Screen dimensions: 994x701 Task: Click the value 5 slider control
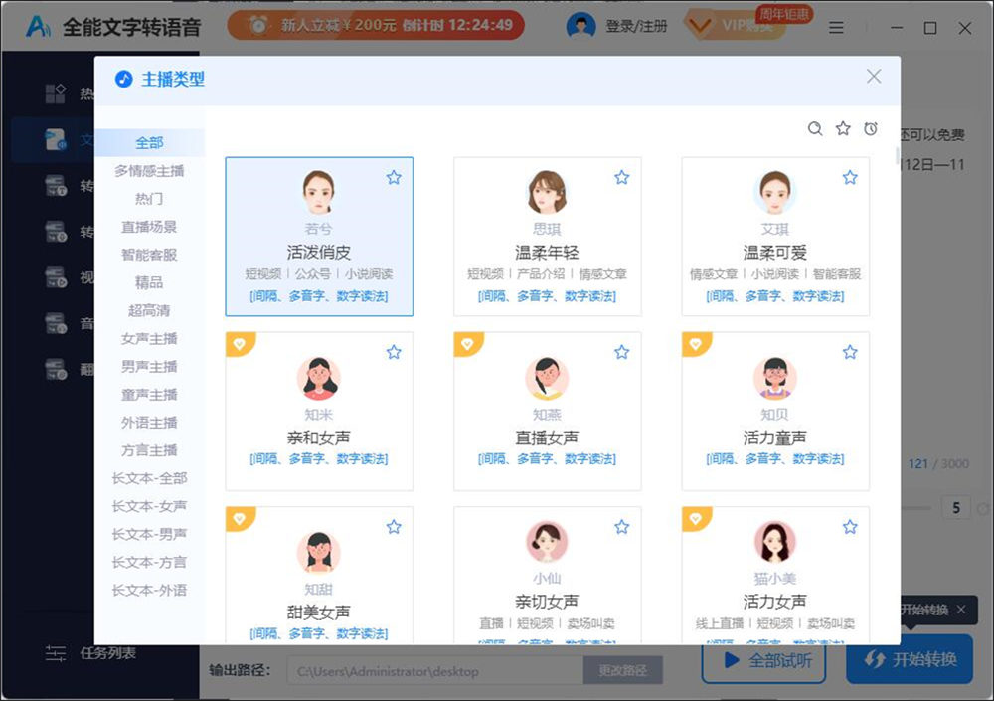click(955, 507)
